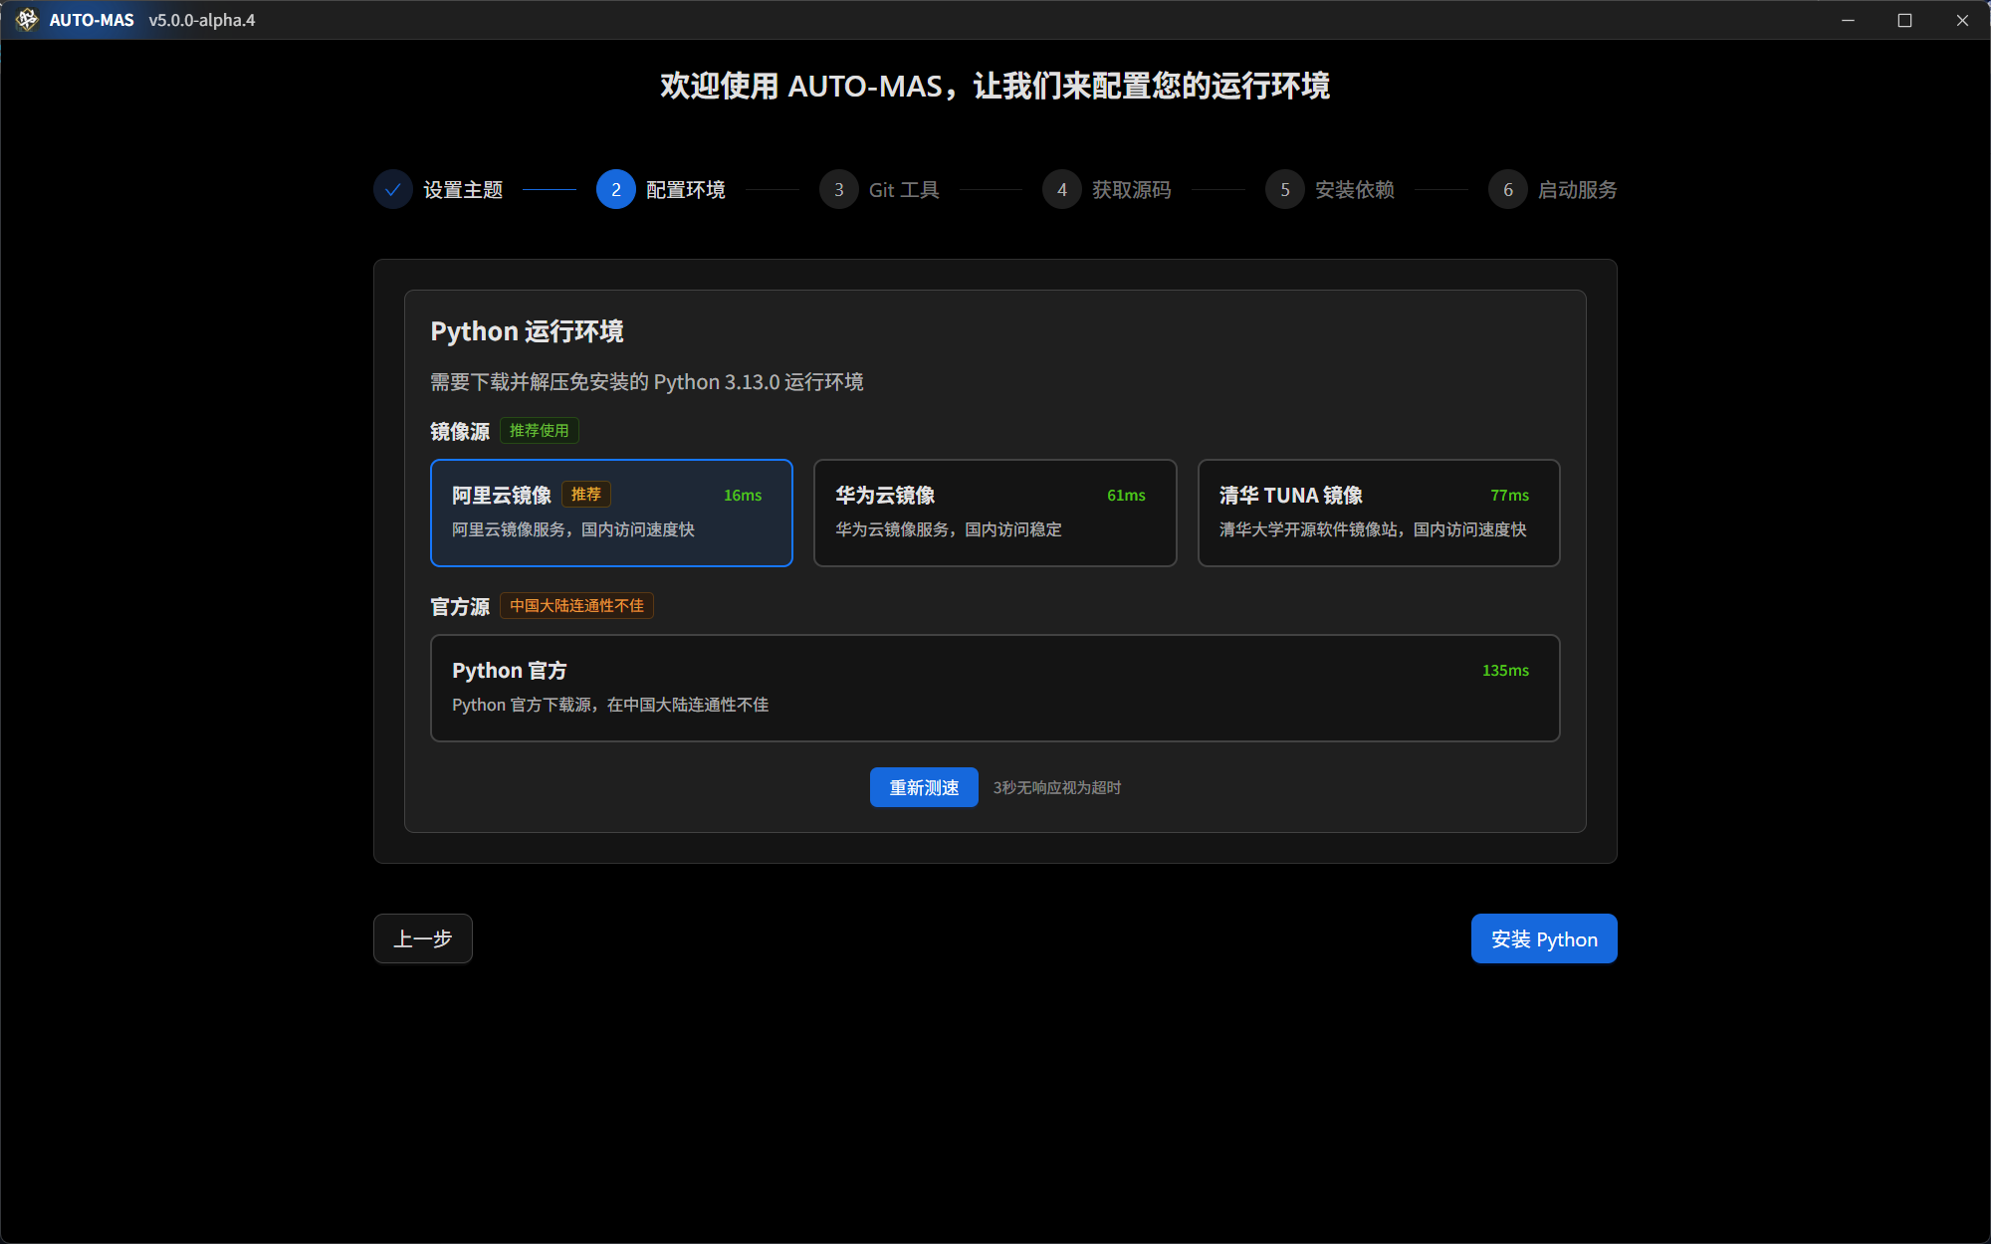Image resolution: width=1991 pixels, height=1244 pixels.
Task: Maximize the AUTO-MAS window
Action: (1904, 20)
